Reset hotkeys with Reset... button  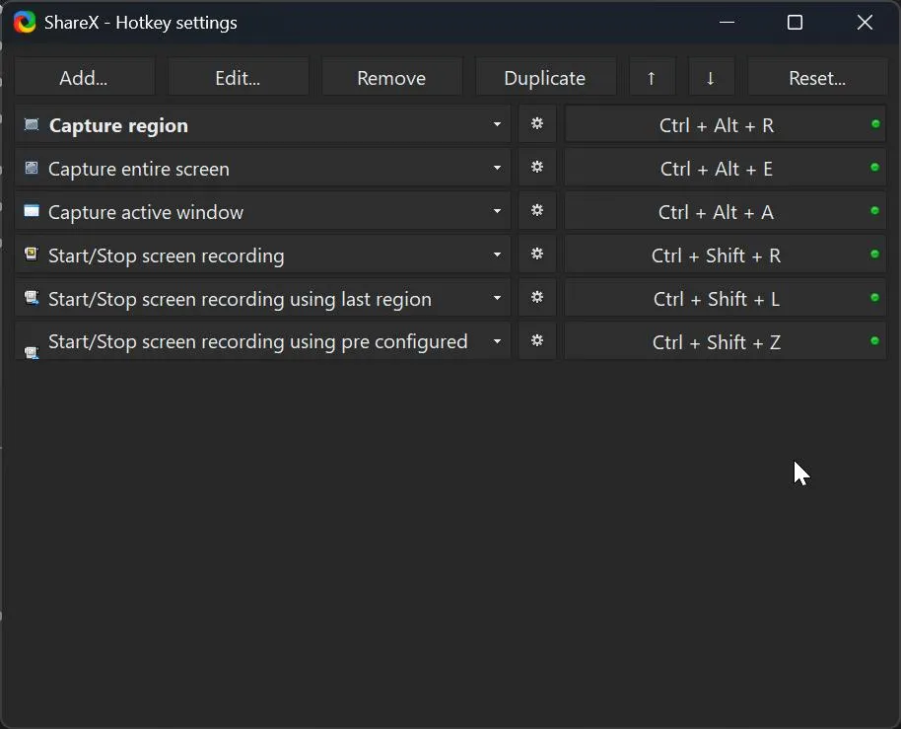click(x=817, y=78)
